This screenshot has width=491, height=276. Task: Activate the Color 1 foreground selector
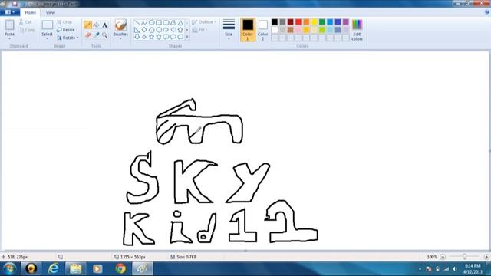(248, 30)
